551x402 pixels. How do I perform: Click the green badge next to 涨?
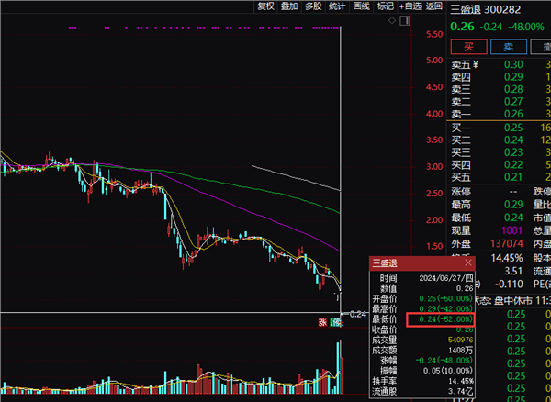tap(336, 322)
